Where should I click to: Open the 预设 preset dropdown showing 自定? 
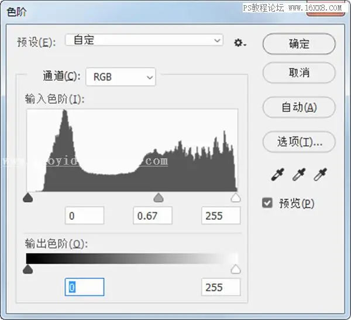pos(144,40)
